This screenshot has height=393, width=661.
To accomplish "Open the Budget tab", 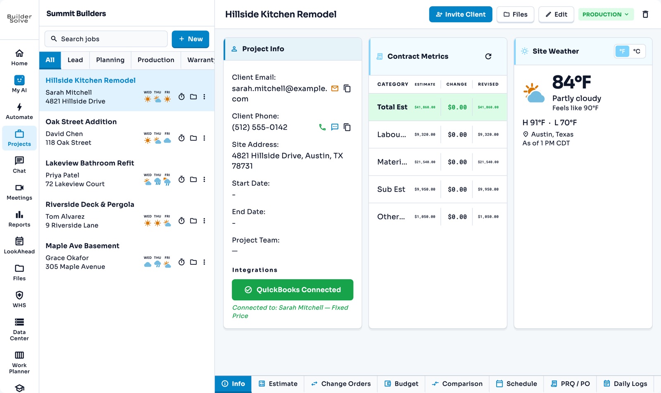I will [401, 384].
